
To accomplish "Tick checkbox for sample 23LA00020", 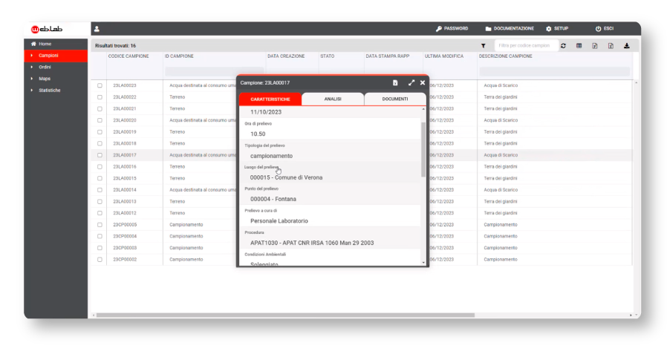I will tap(100, 120).
